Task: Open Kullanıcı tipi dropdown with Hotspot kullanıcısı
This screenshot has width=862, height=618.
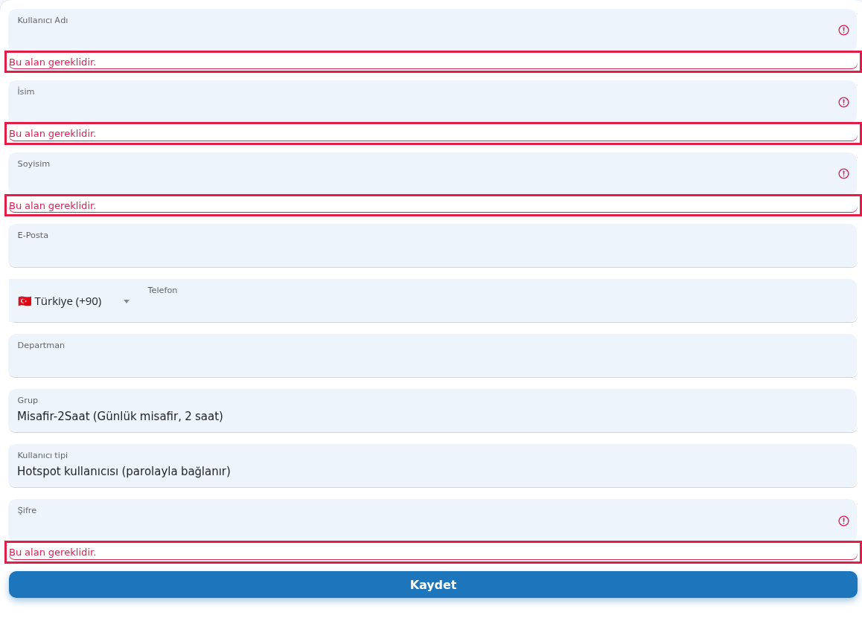Action: (432, 466)
